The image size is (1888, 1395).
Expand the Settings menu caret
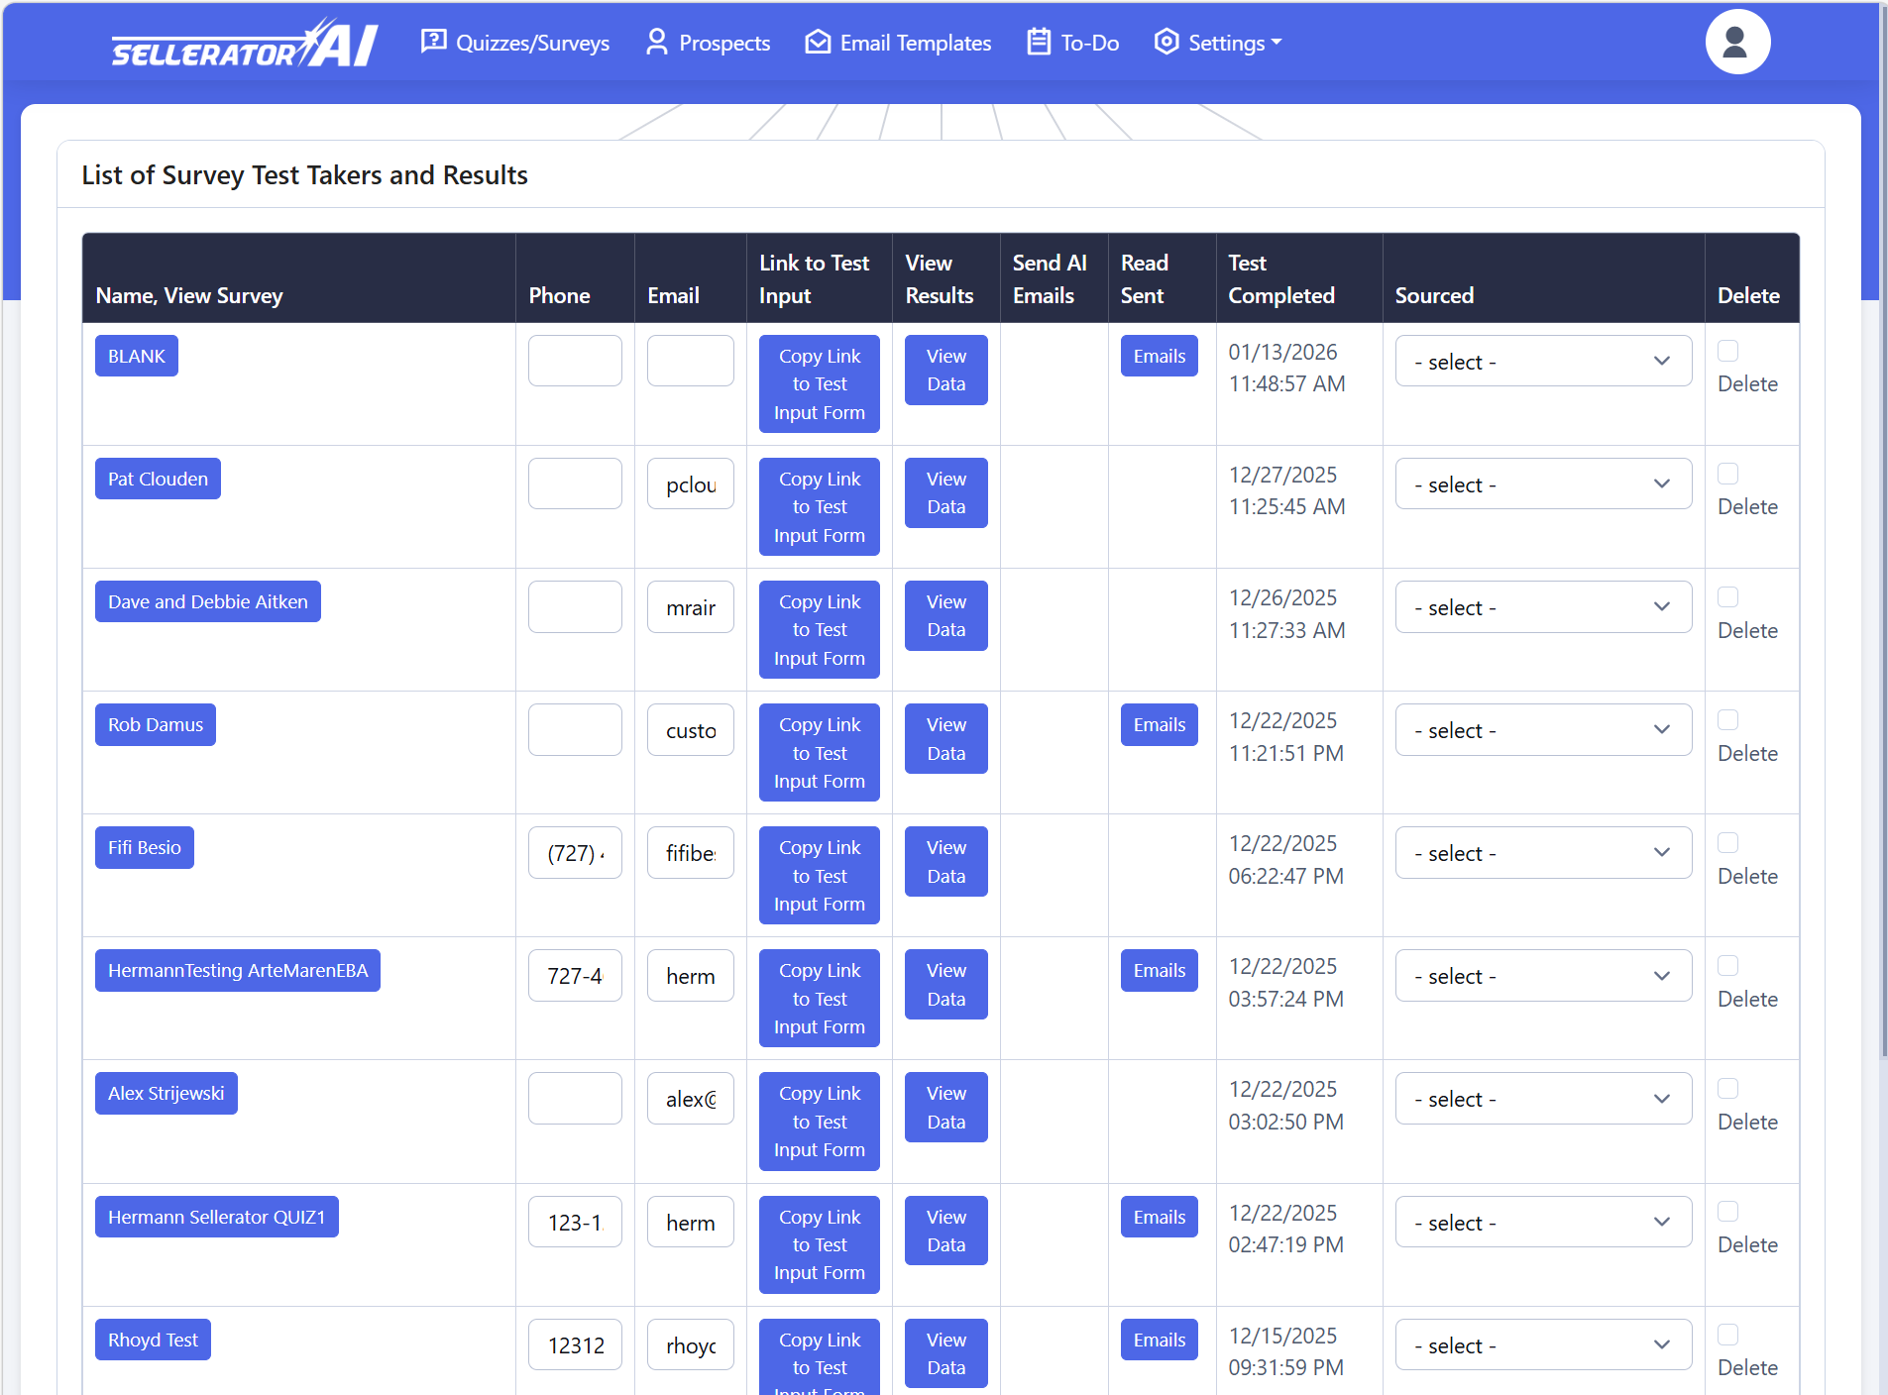coord(1277,43)
